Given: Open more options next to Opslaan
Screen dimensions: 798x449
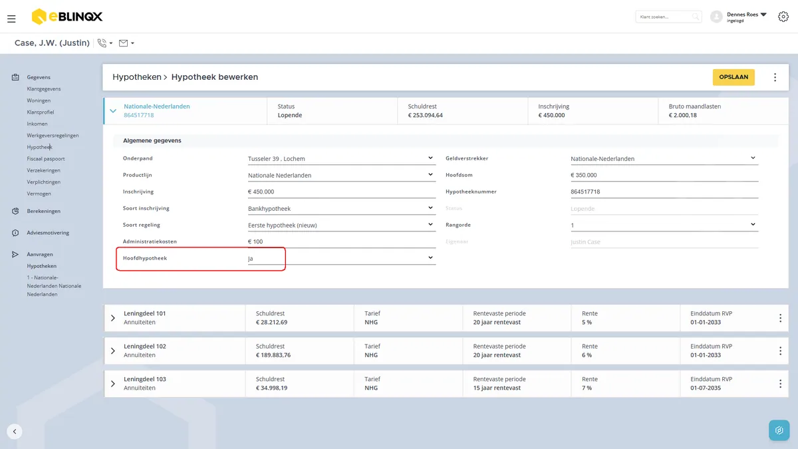Looking at the screenshot, I should 775,77.
